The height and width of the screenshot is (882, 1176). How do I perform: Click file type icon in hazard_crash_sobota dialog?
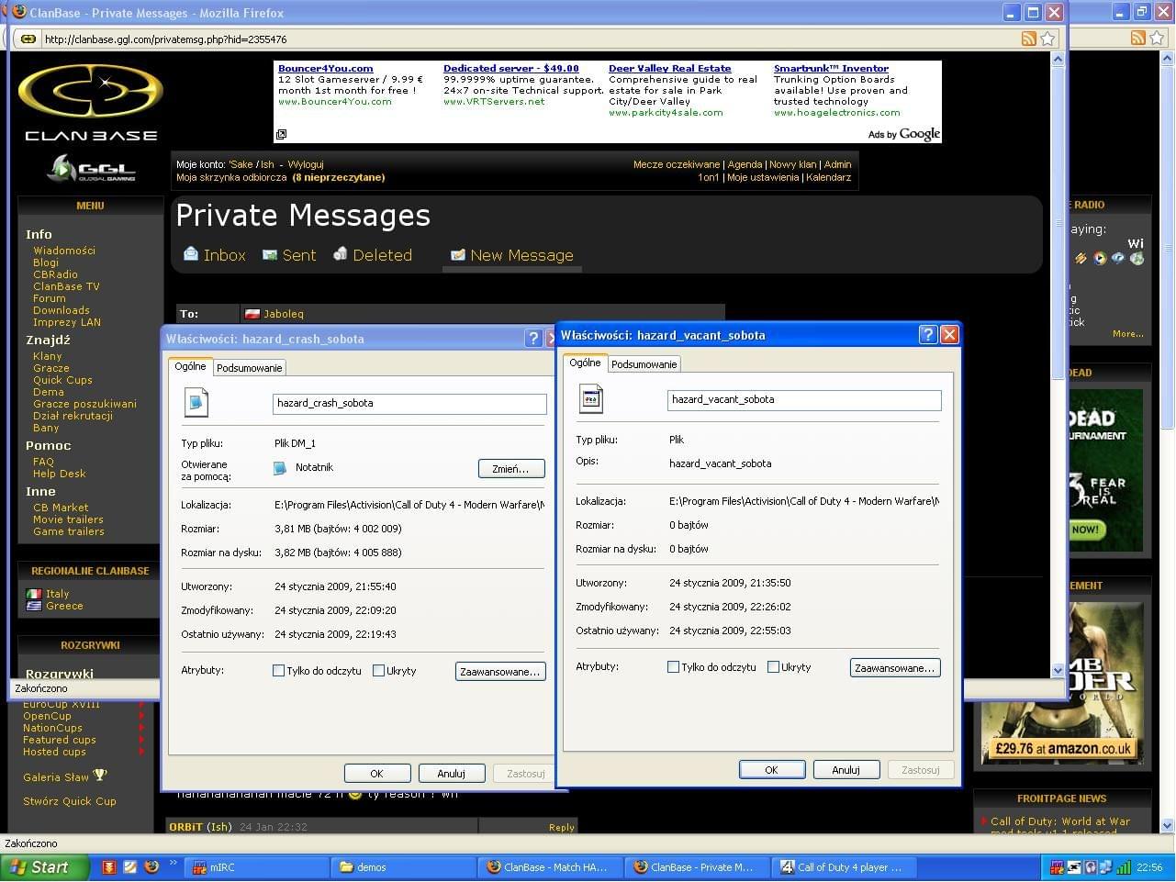tap(196, 403)
